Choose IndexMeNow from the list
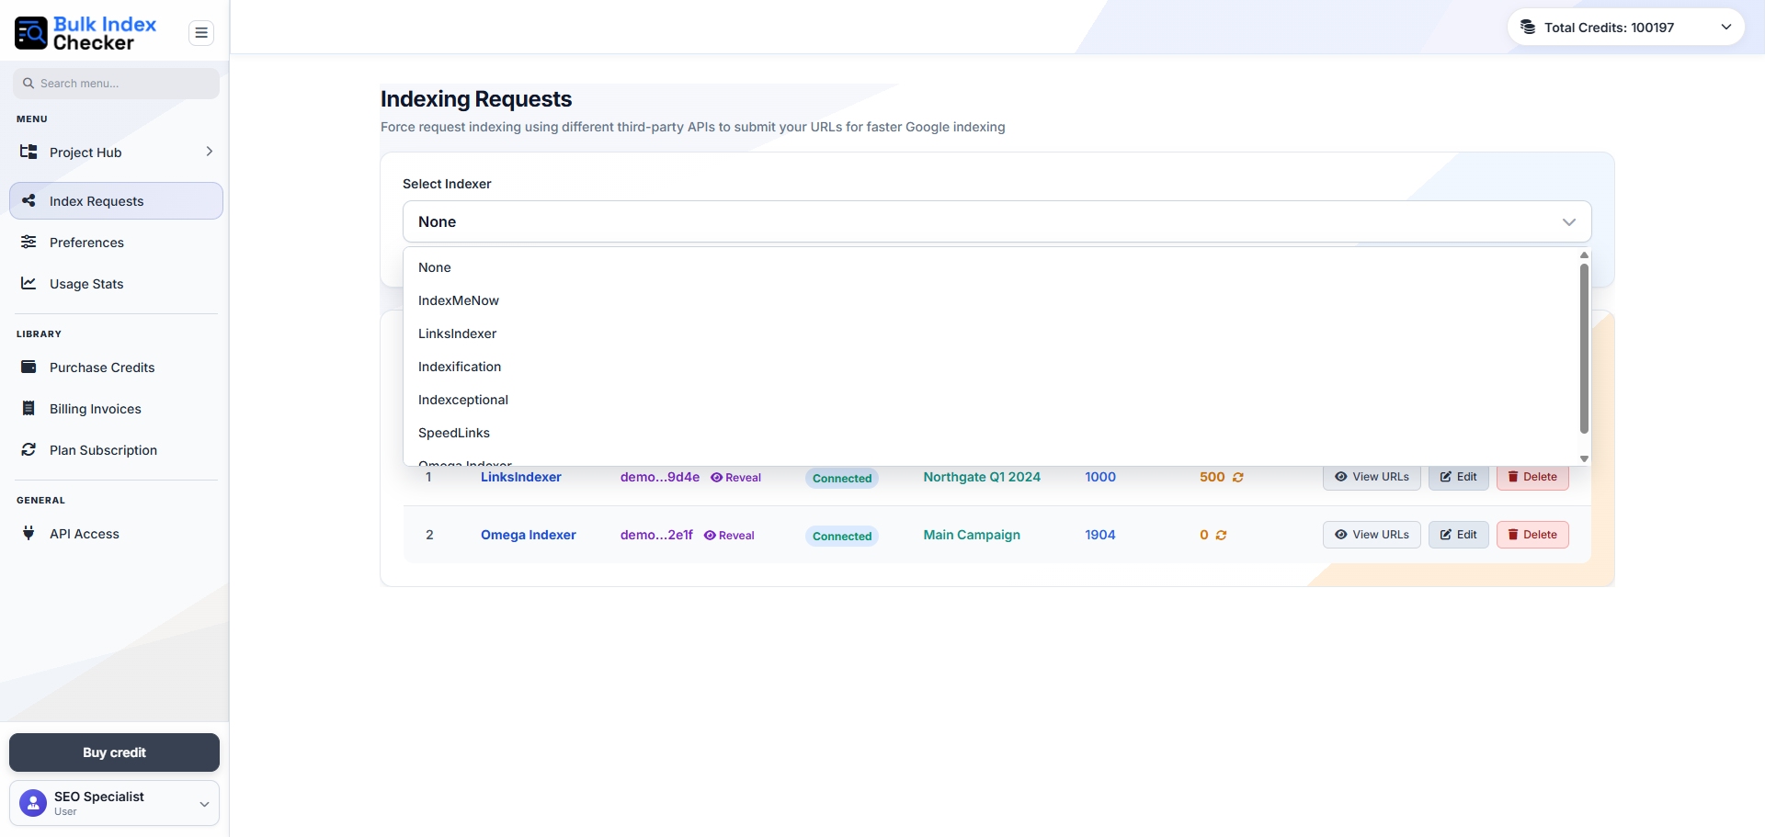The width and height of the screenshot is (1765, 837). click(991, 300)
